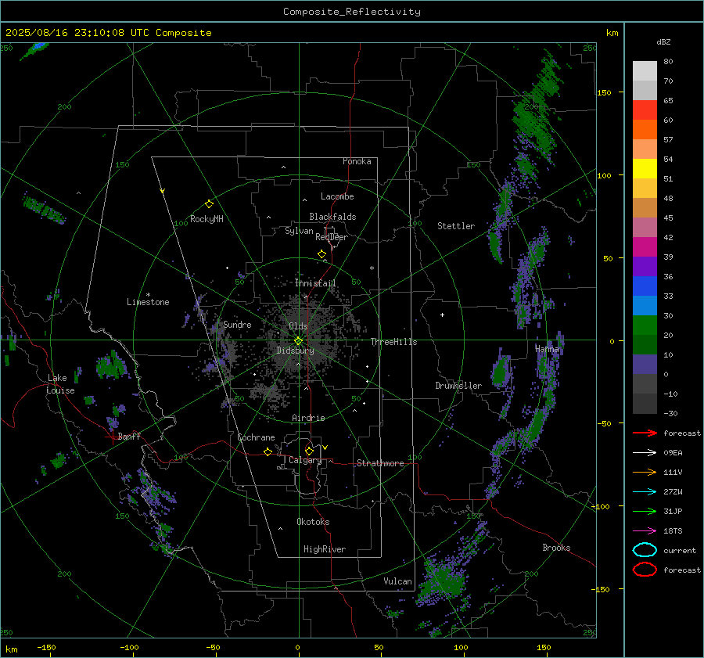The height and width of the screenshot is (658, 704).
Task: Click the yellow diamond marker below Cochrane
Action: [268, 451]
